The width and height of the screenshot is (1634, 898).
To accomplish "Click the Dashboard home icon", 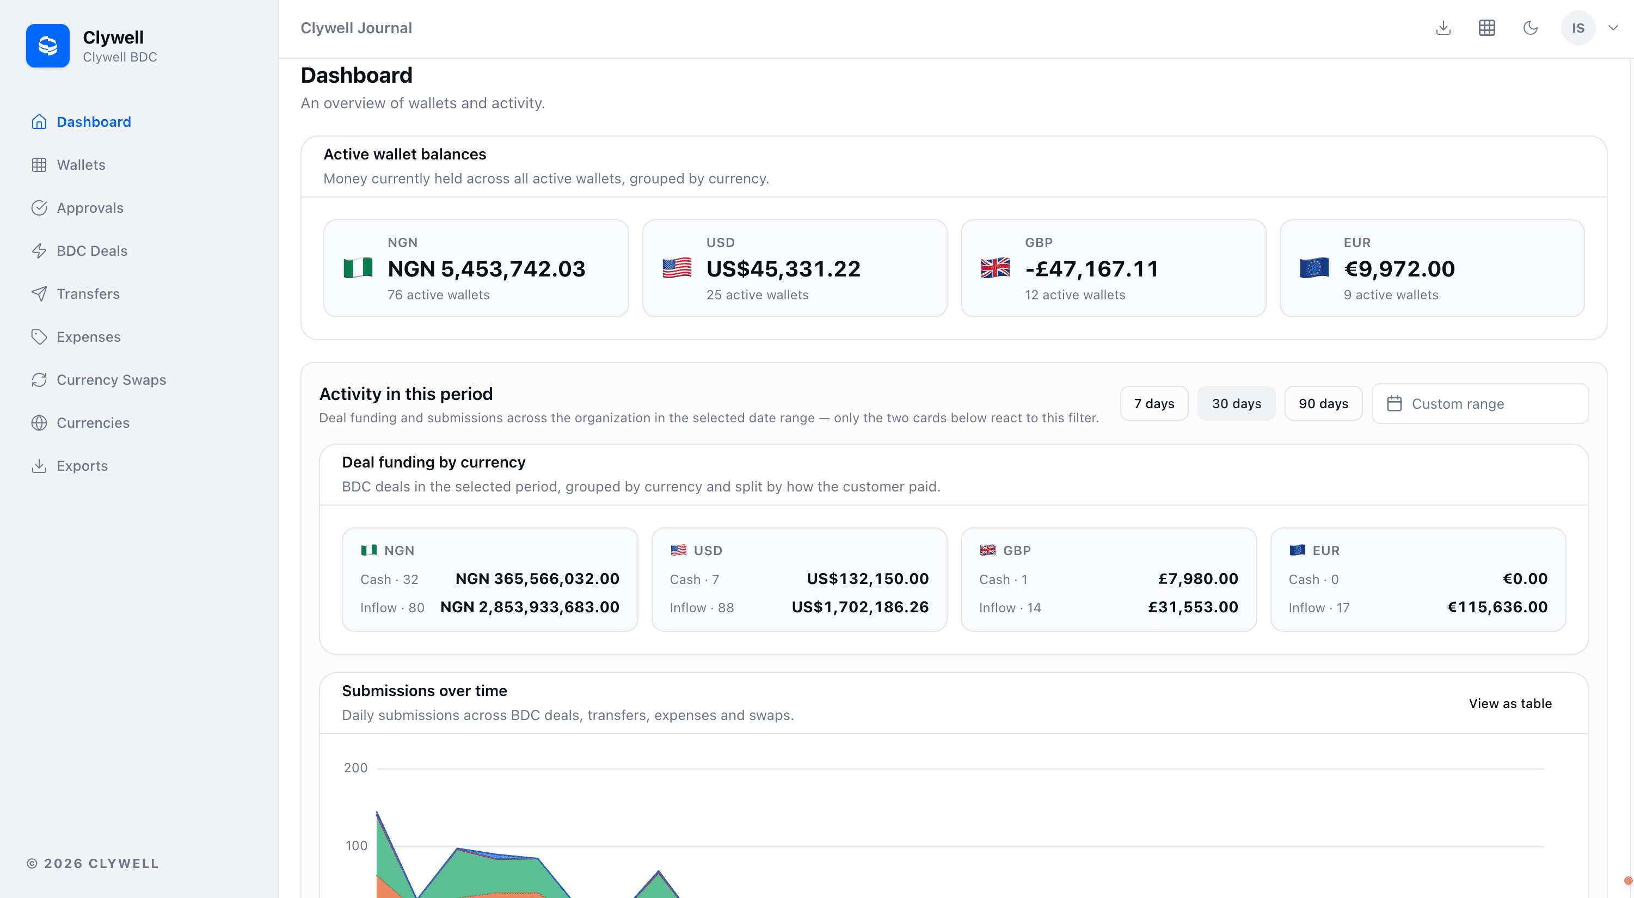I will (39, 122).
